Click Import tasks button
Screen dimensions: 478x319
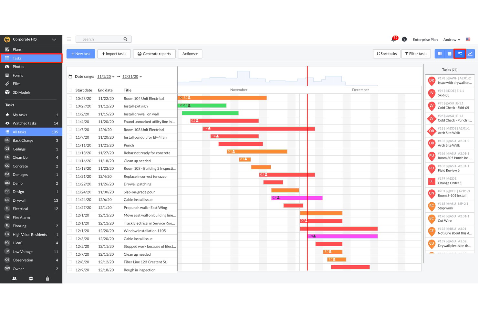114,54
